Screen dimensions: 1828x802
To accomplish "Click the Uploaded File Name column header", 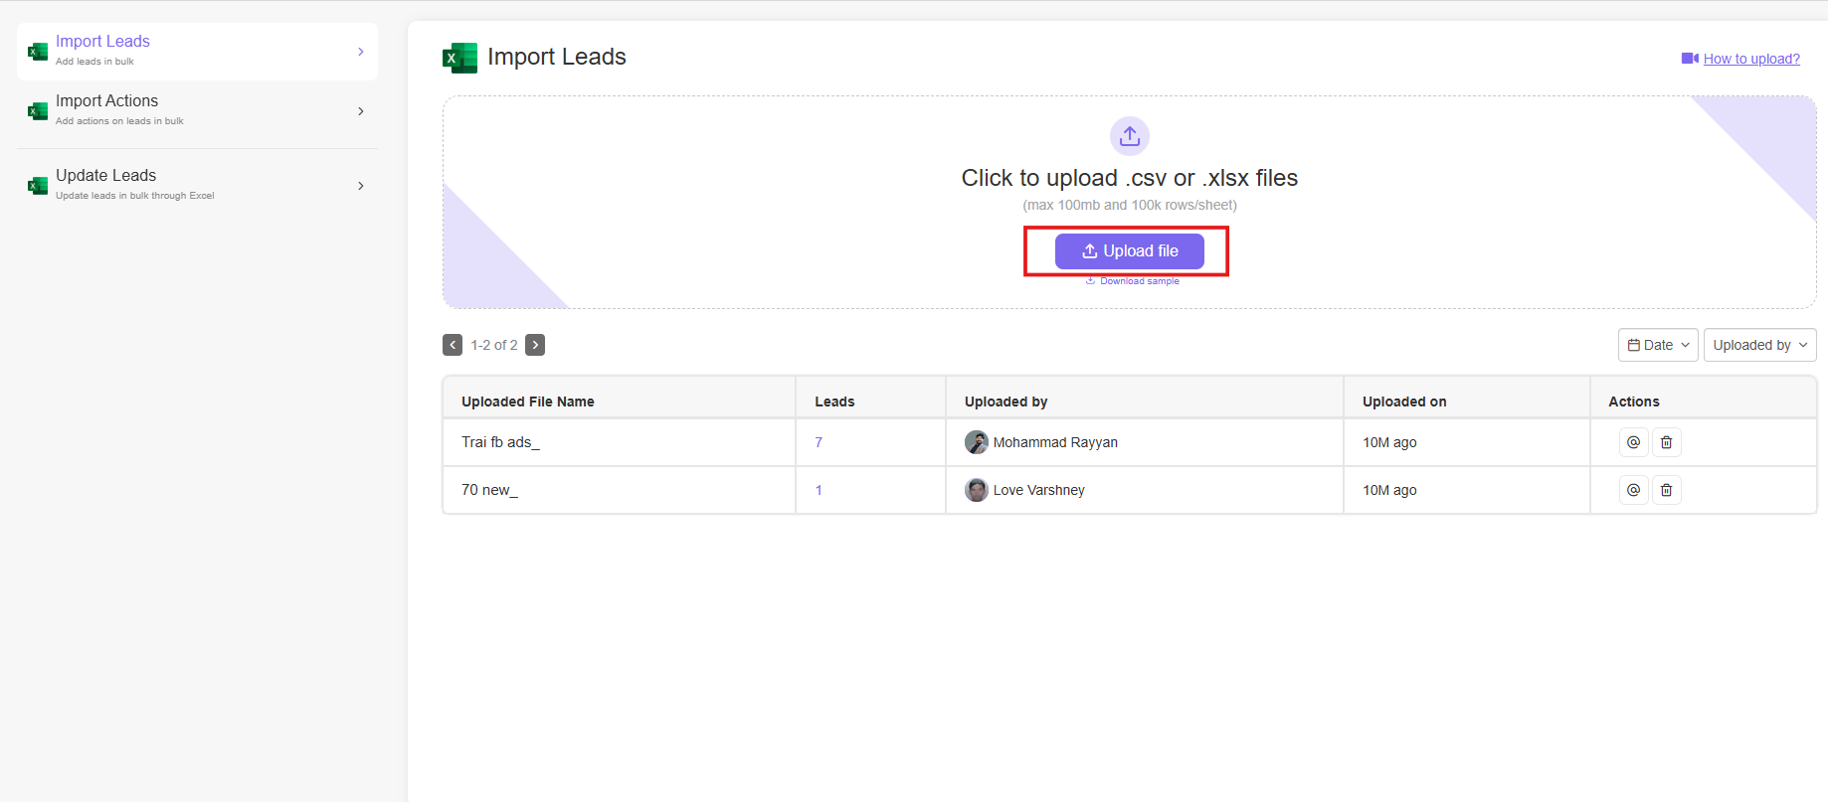I will pyautogui.click(x=528, y=401).
